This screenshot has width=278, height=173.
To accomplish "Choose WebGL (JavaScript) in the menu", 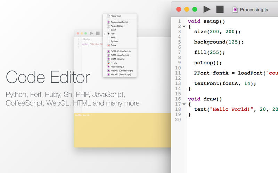I will (120, 74).
